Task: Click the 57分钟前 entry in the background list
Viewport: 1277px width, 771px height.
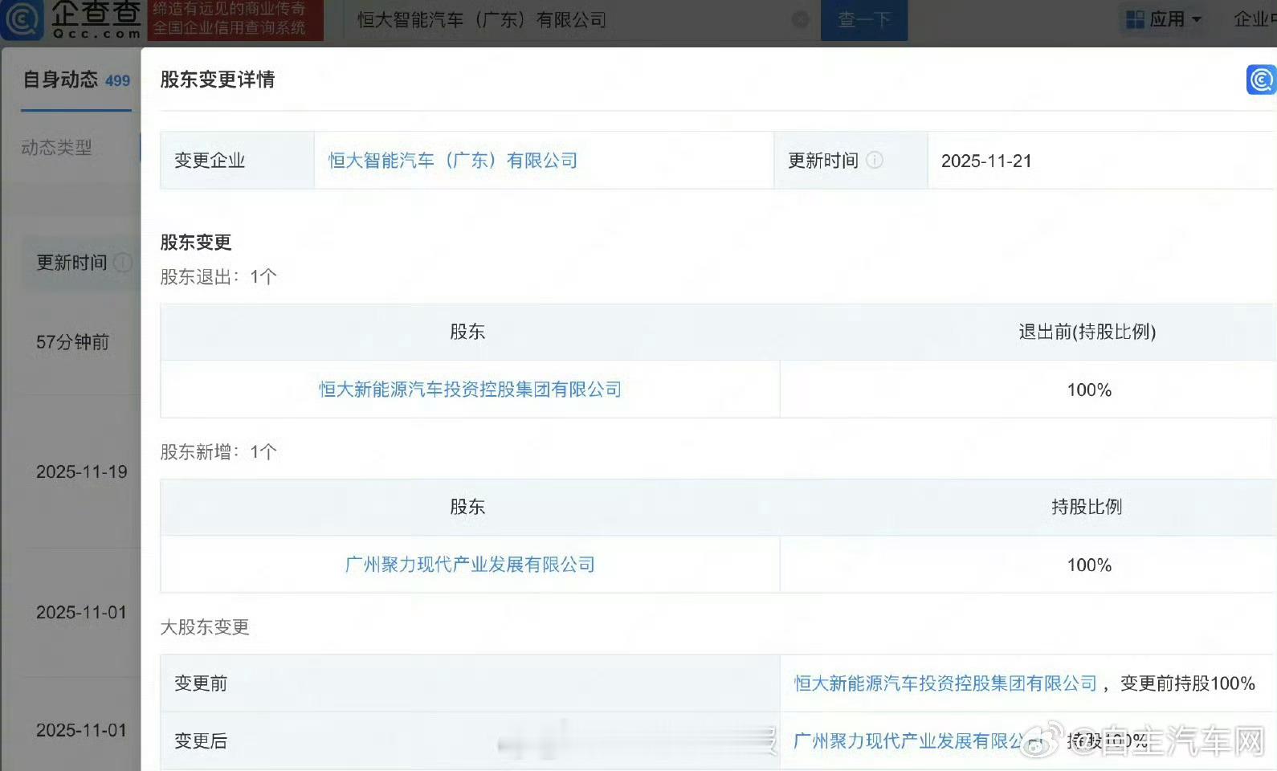Action: [72, 342]
